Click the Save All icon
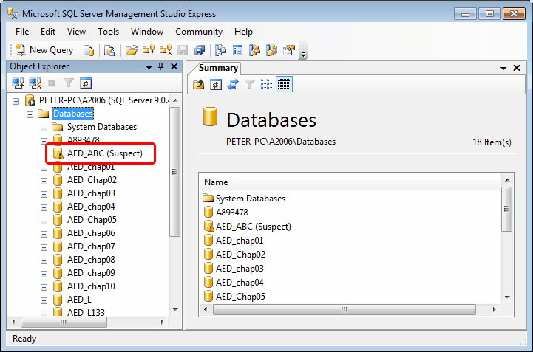 click(x=200, y=51)
